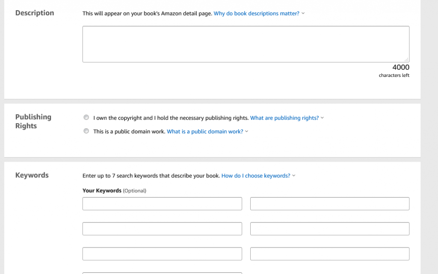
Task: Focus the first keyword field, right column
Action: pos(330,204)
